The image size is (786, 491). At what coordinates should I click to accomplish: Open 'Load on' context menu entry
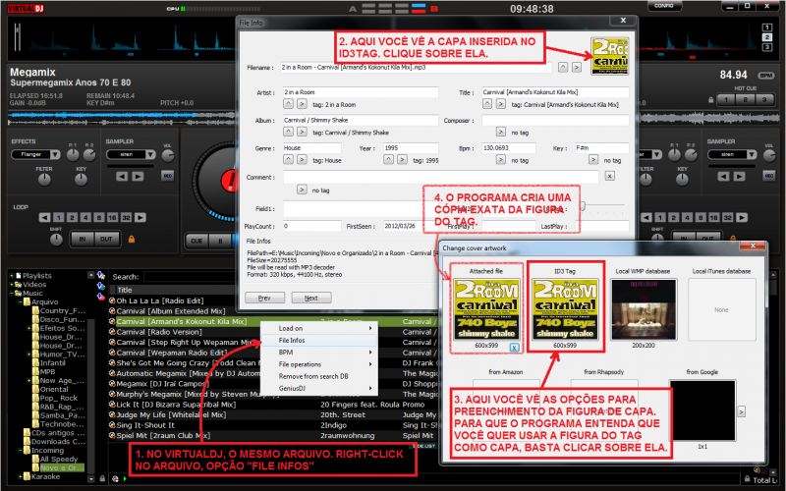(x=318, y=328)
